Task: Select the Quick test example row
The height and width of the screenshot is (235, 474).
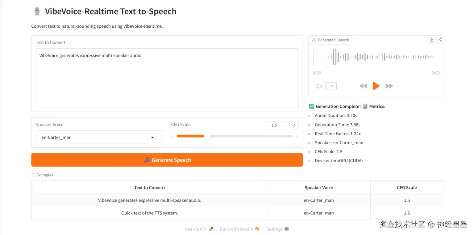Action: pos(150,213)
